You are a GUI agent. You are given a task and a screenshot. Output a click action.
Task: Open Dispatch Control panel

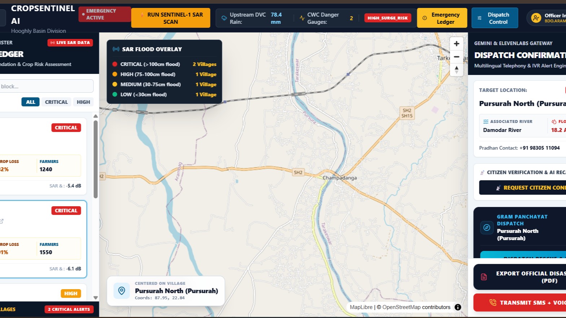(495, 18)
